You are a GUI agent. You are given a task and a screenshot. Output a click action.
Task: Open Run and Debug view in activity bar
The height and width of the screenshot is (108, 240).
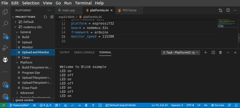click(5, 48)
